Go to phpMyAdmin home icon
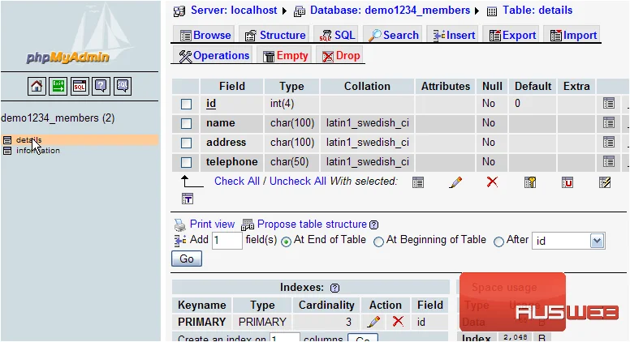This screenshot has height=342, width=630. (37, 86)
